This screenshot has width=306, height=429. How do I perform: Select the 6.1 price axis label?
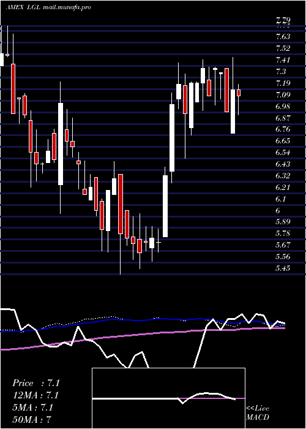281,199
